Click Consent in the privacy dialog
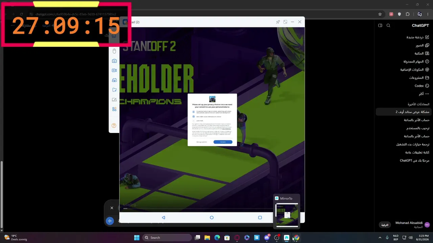 223,142
